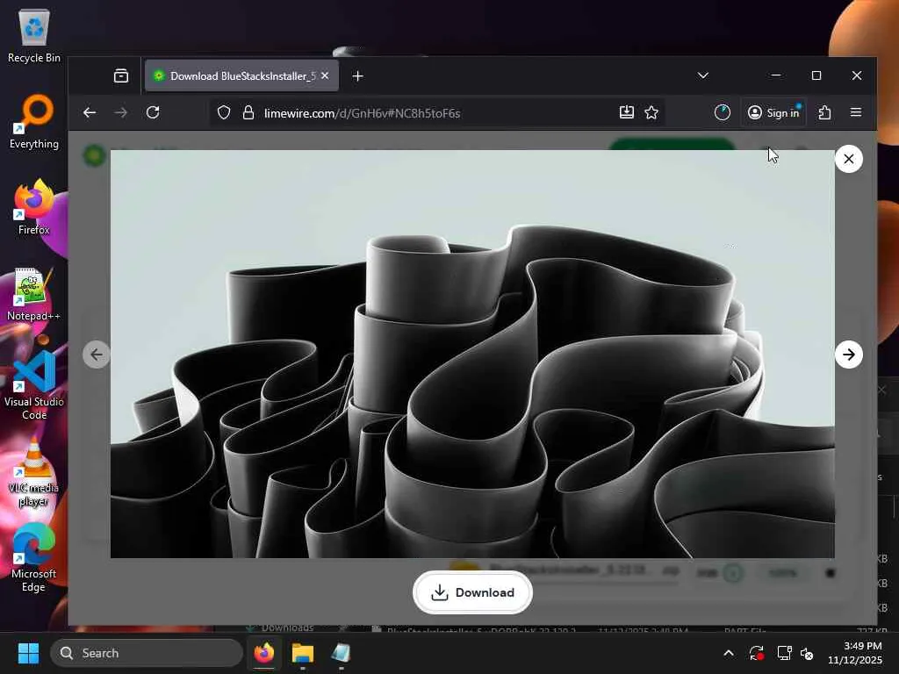Click the Download button below the image
This screenshot has width=899, height=674.
click(x=472, y=593)
